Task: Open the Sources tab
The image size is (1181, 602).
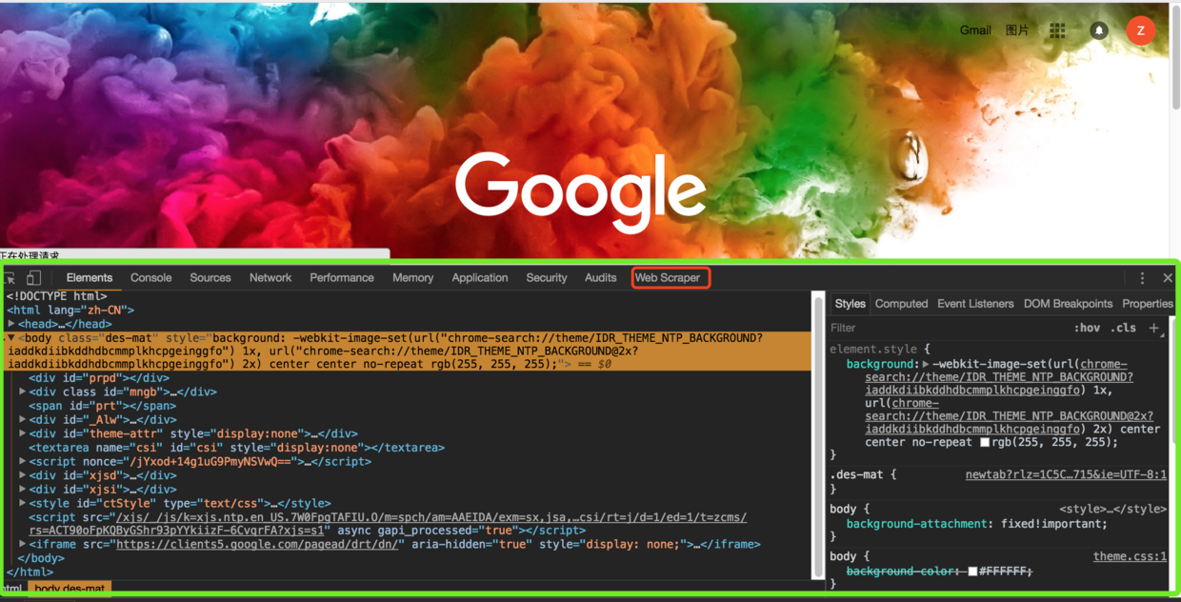Action: coord(210,278)
